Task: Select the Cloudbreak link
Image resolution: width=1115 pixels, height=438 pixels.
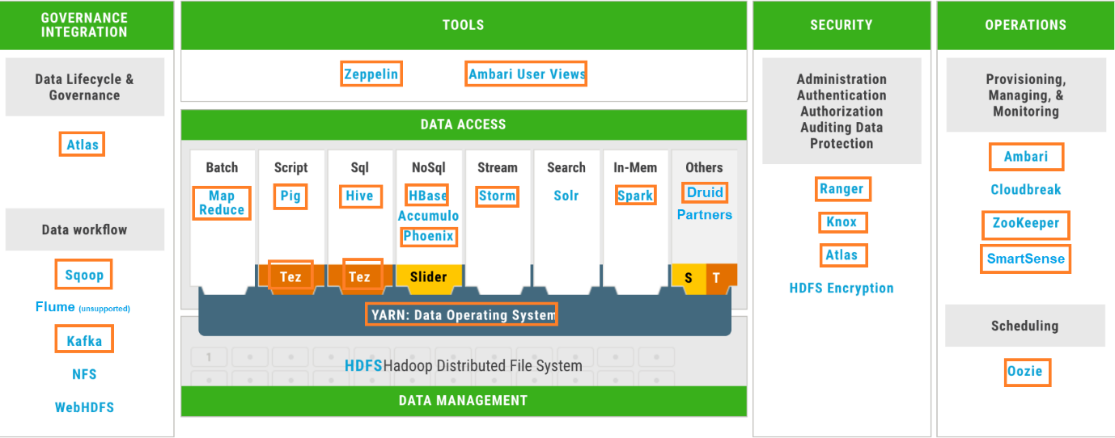Action: pyautogui.click(x=1026, y=190)
